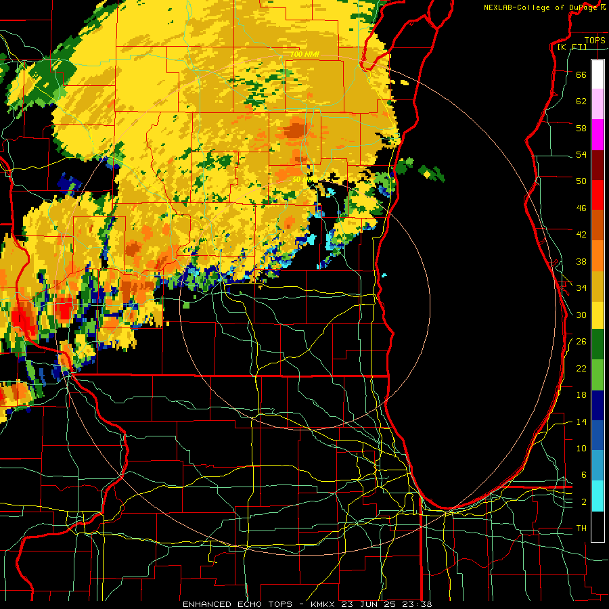The height and width of the screenshot is (609, 609).
Task: Click the TOPS legend title
Action: coord(595,41)
